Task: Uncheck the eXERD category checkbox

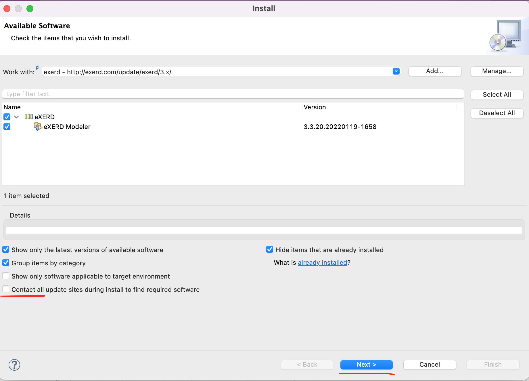Action: click(x=7, y=117)
